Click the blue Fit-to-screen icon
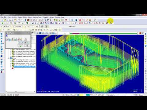The height and width of the screenshot is (110, 147). click(25, 20)
